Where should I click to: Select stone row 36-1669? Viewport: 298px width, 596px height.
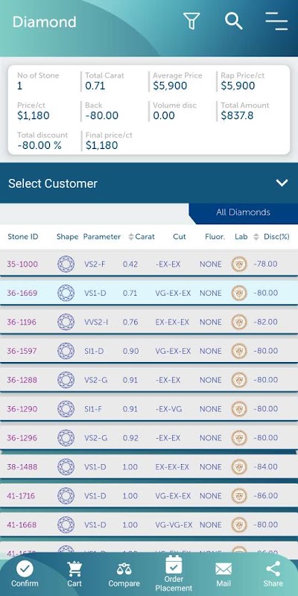point(149,293)
